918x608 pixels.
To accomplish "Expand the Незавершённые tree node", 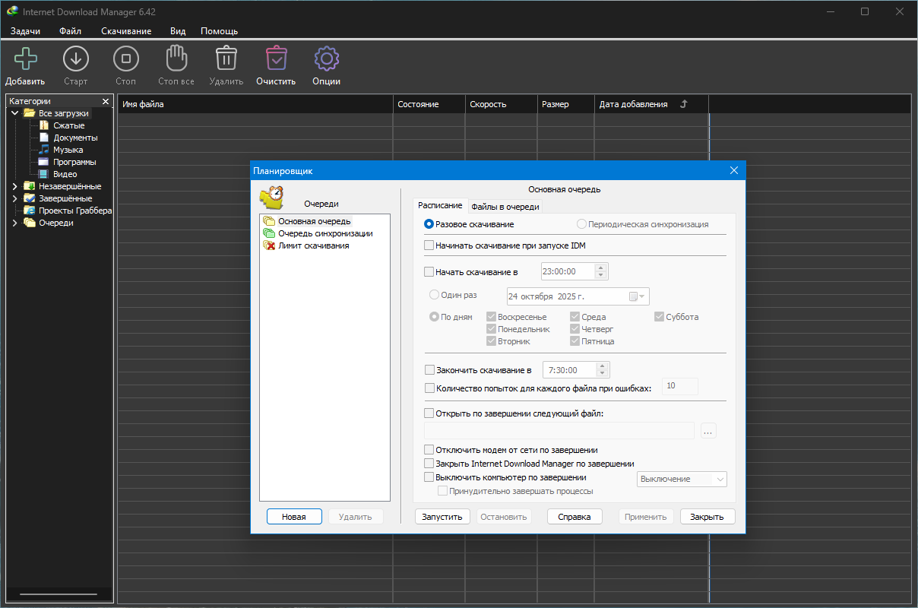I will point(14,186).
